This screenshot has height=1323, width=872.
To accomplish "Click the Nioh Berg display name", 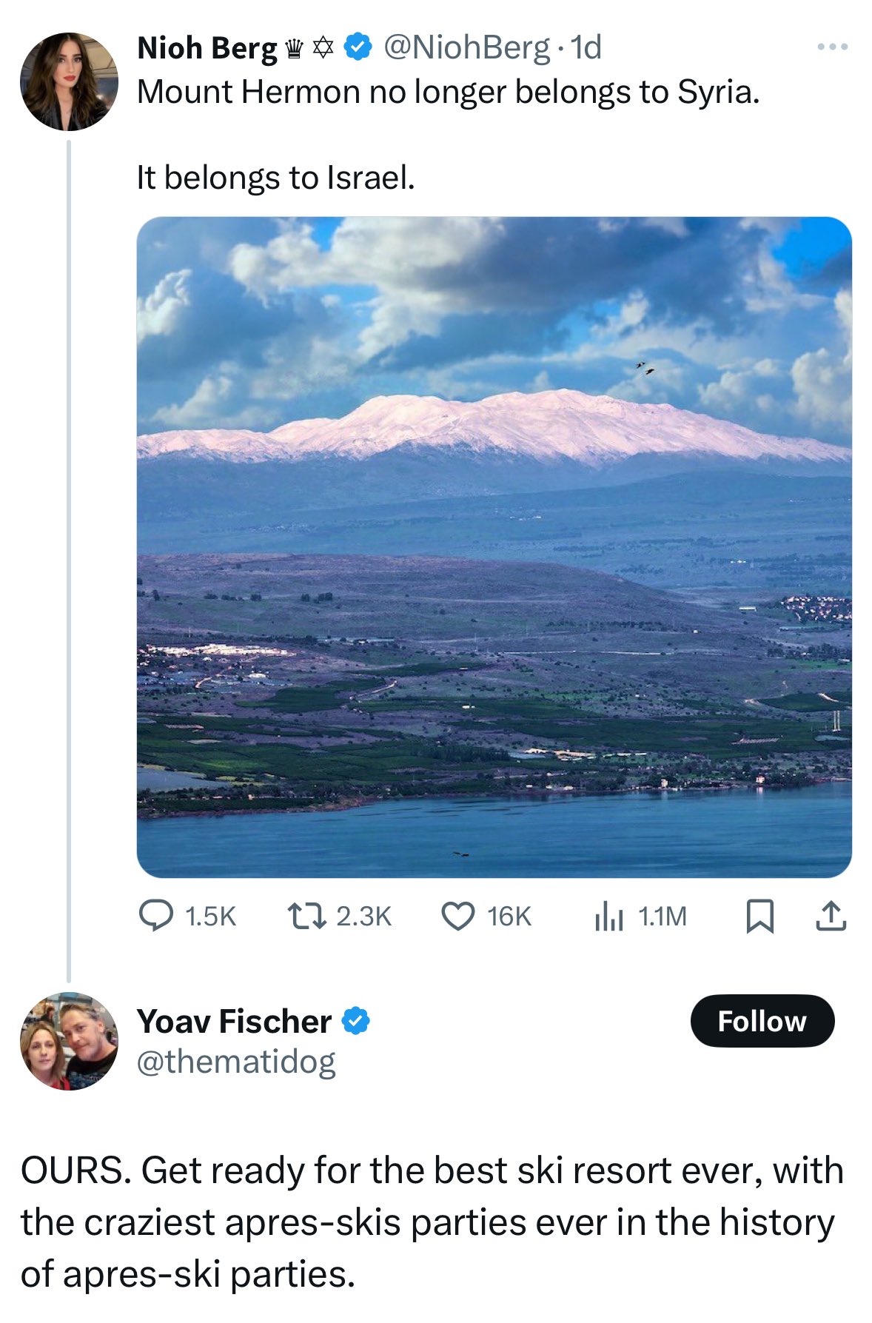I will [207, 48].
